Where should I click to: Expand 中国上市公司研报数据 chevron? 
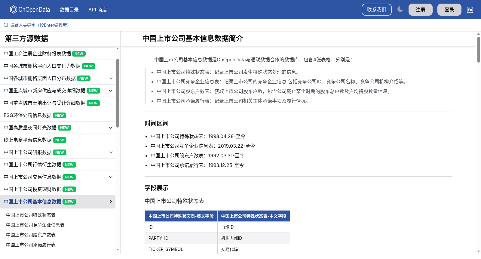point(111,152)
